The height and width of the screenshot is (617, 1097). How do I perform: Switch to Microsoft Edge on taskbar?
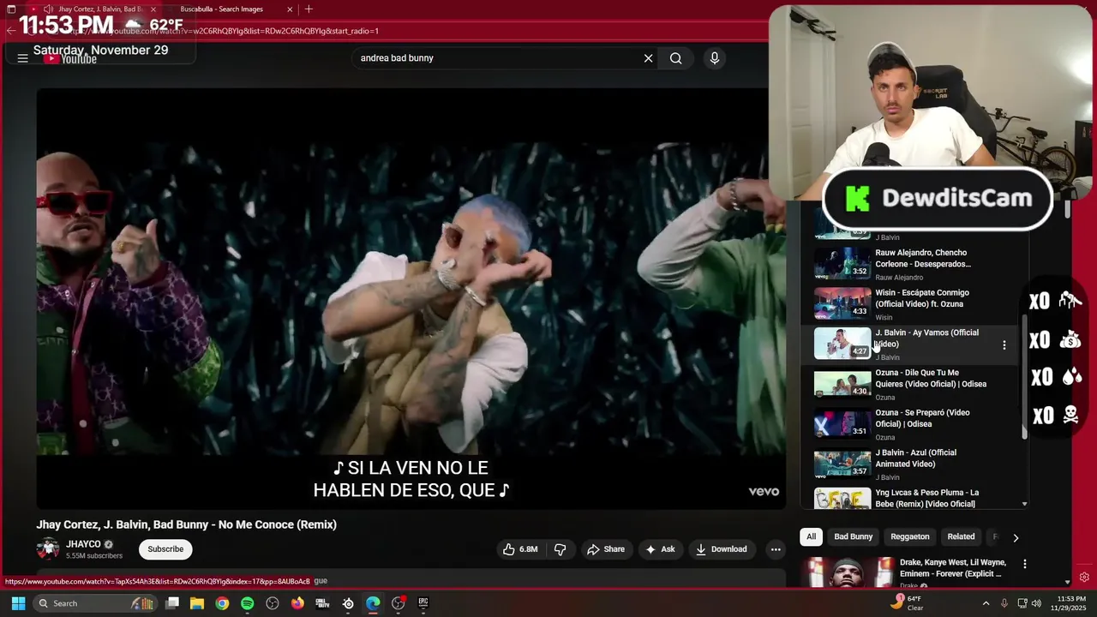pyautogui.click(x=373, y=603)
